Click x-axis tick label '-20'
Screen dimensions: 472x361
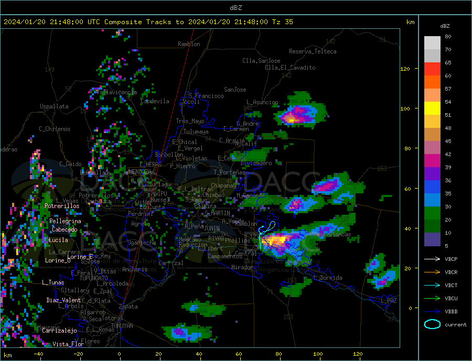(78, 354)
